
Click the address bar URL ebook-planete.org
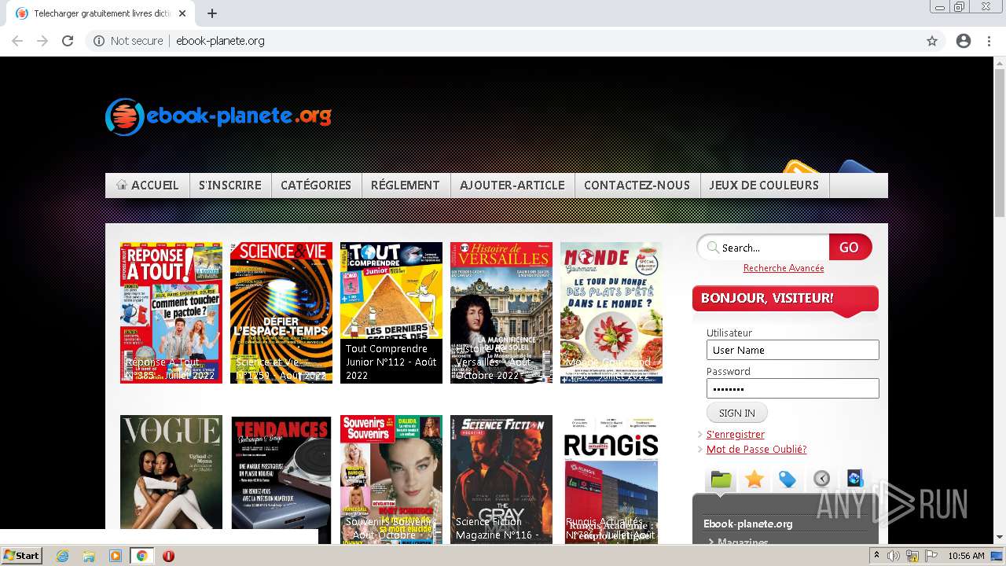(x=220, y=41)
